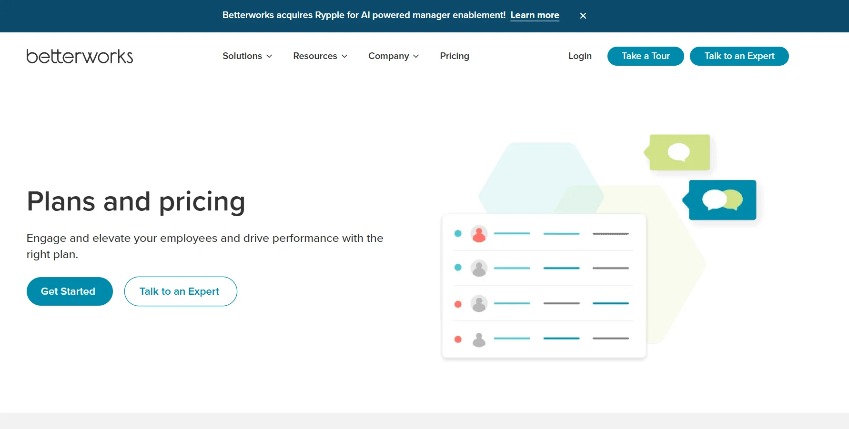
Task: Expand the Company chevron arrow
Action: 416,56
